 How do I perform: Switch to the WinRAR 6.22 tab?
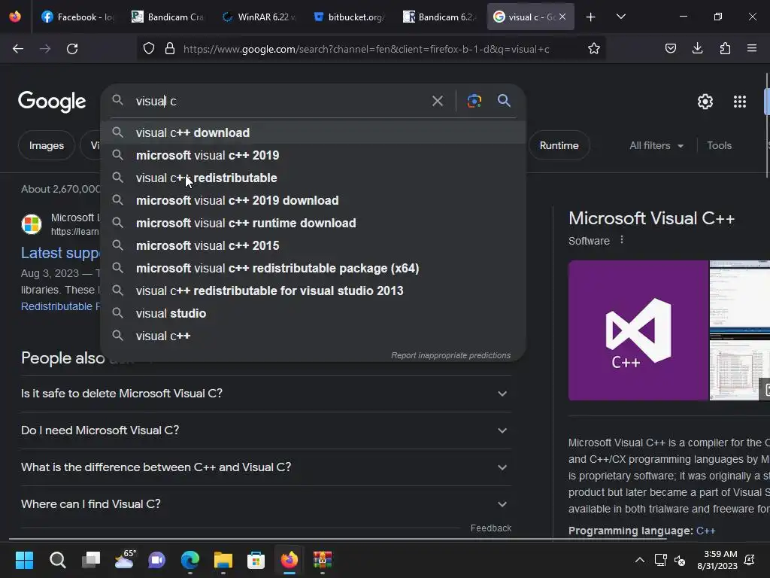[259, 17]
